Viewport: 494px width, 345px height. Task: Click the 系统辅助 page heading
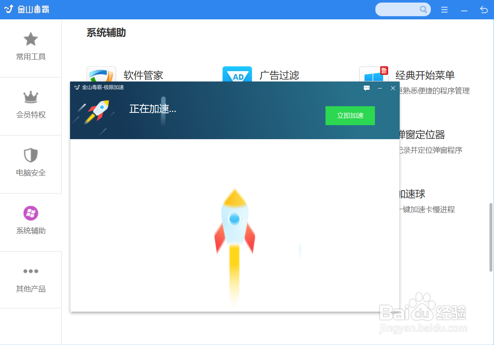click(106, 33)
